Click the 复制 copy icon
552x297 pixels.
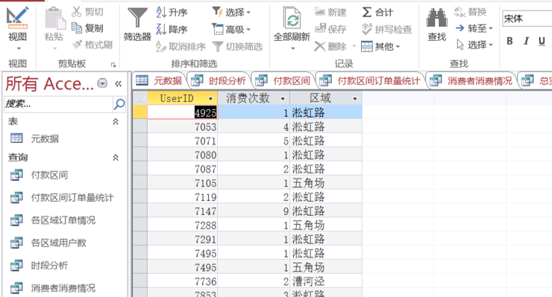tap(76, 28)
